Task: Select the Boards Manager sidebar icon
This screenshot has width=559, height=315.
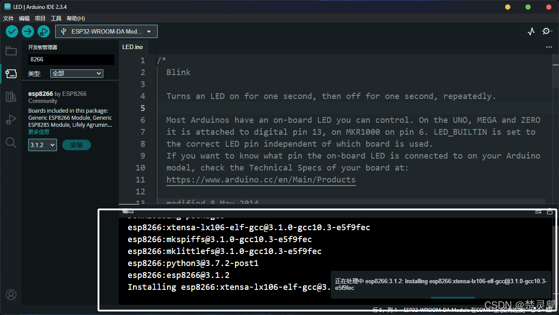Action: (11, 74)
